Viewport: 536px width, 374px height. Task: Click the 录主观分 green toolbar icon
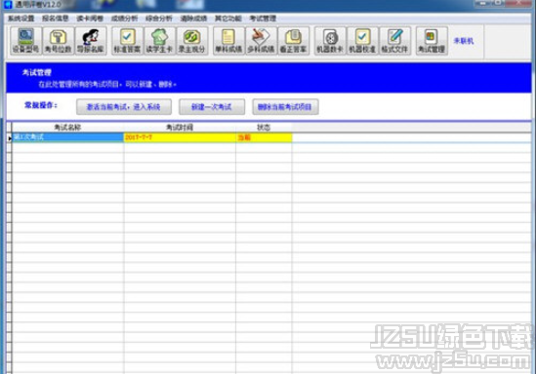[192, 41]
